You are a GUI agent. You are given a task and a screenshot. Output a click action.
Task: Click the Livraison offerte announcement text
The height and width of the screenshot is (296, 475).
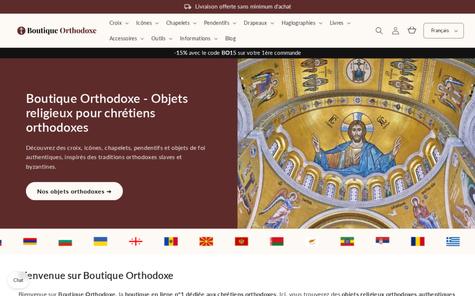[243, 6]
